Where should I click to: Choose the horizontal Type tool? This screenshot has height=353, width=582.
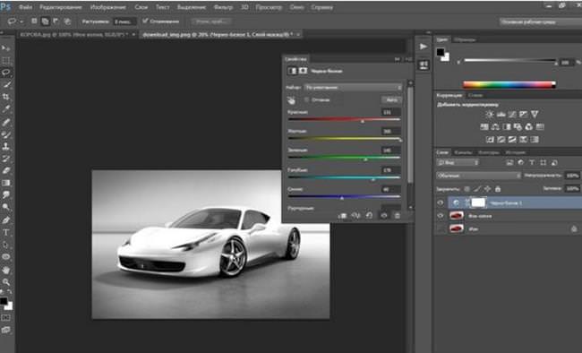point(6,233)
